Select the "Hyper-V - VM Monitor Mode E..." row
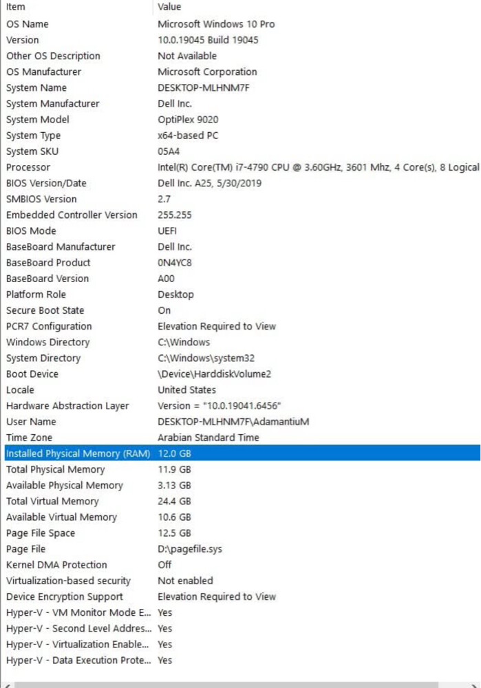Viewport: 481px width, 688px height. (242, 612)
